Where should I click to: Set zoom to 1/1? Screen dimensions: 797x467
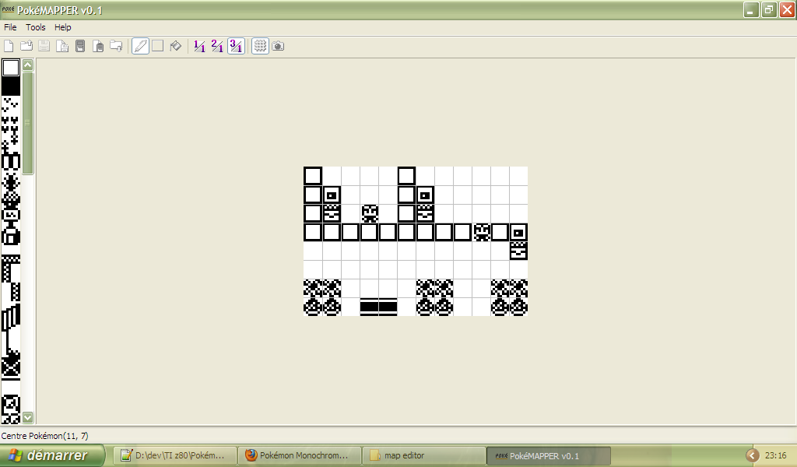pyautogui.click(x=199, y=46)
